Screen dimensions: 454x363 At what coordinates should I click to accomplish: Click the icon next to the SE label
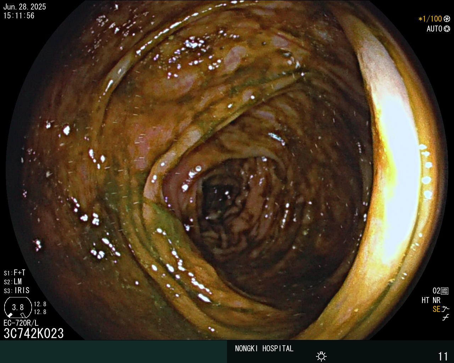[445, 309]
